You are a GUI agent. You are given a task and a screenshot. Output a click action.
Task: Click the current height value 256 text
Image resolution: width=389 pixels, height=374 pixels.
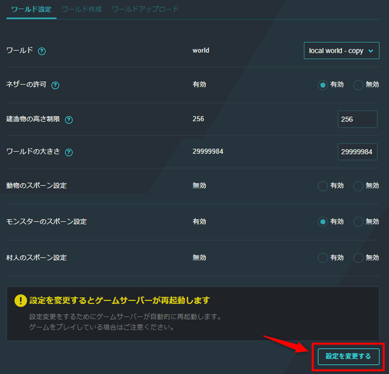198,119
